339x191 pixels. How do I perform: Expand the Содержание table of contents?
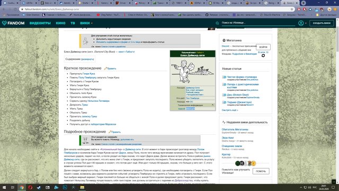(87, 59)
